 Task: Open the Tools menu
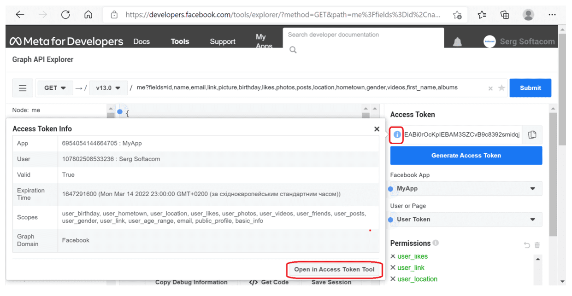(180, 41)
